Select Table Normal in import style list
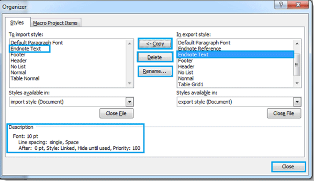The image size is (314, 181). (x=25, y=79)
